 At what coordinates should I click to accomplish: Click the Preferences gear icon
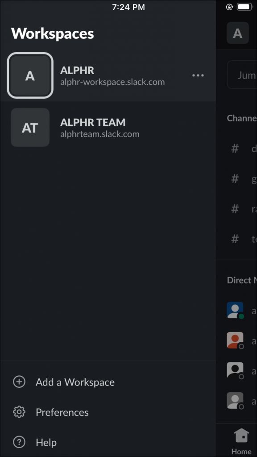coord(19,412)
